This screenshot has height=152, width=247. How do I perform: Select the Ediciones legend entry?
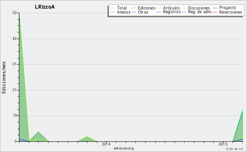(x=147, y=8)
